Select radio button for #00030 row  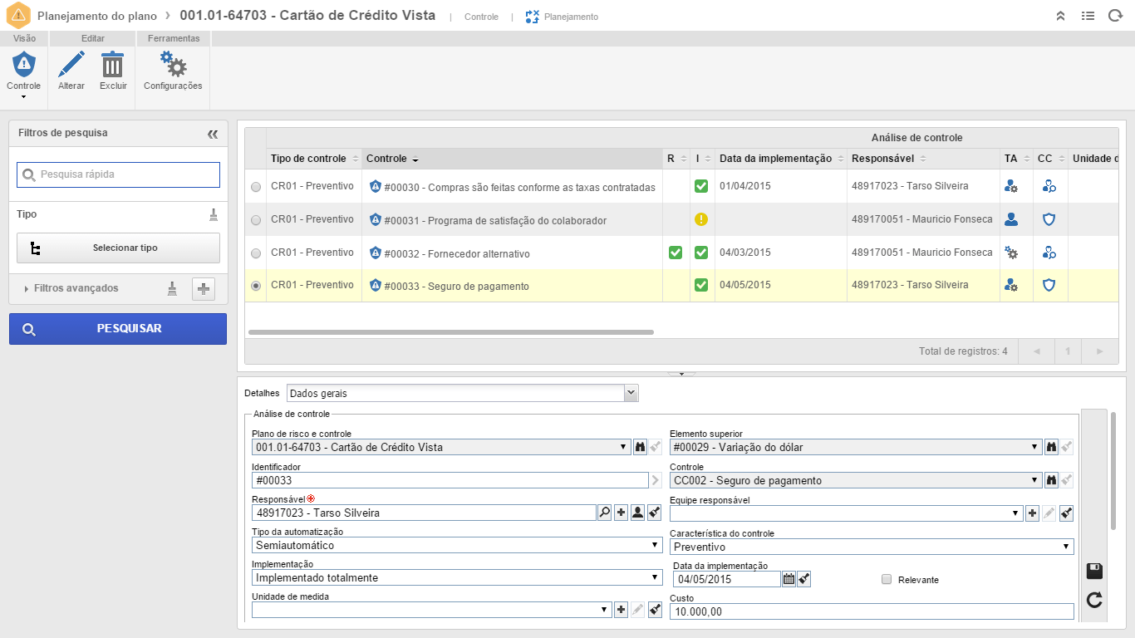[256, 188]
